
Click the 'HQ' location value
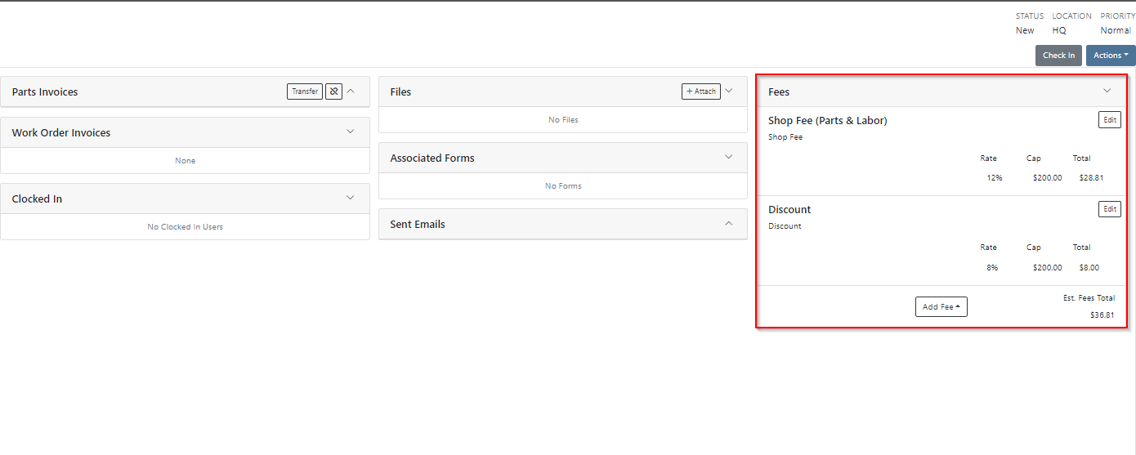[x=1059, y=30]
